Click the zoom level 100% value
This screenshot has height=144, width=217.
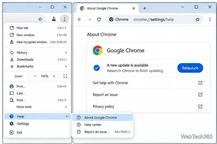(45, 76)
